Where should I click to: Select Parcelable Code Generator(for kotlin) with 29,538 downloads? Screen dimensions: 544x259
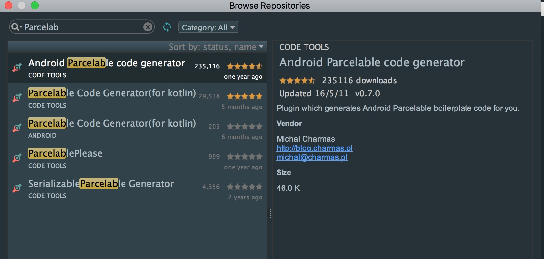pos(137,98)
